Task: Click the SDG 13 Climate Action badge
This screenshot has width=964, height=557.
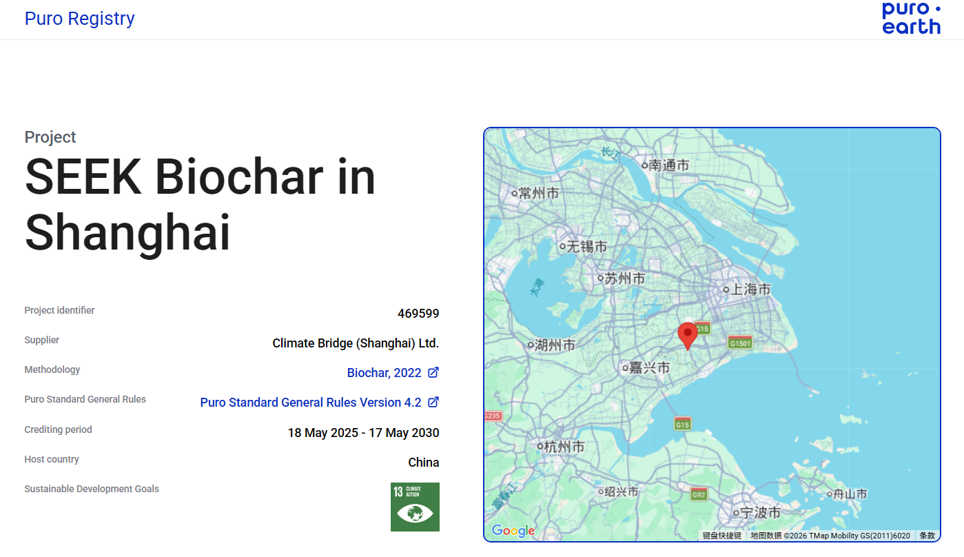Action: (x=415, y=507)
